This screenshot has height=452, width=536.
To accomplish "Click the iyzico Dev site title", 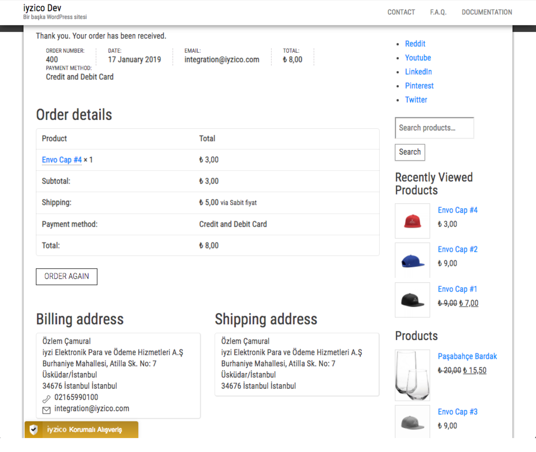I will click(x=42, y=8).
